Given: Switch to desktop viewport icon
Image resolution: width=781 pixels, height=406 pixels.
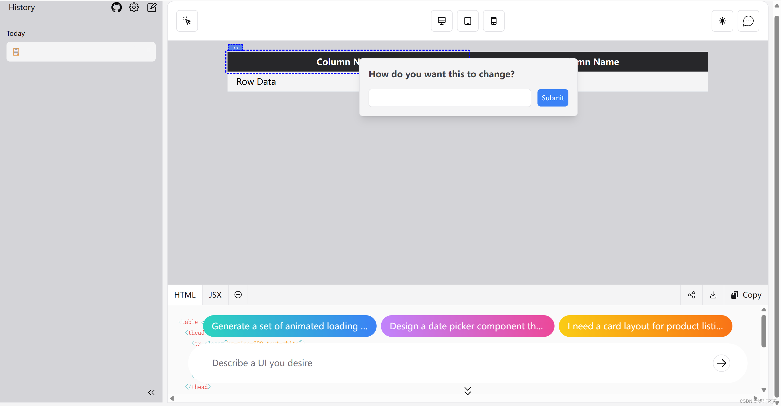Looking at the screenshot, I should pyautogui.click(x=442, y=21).
